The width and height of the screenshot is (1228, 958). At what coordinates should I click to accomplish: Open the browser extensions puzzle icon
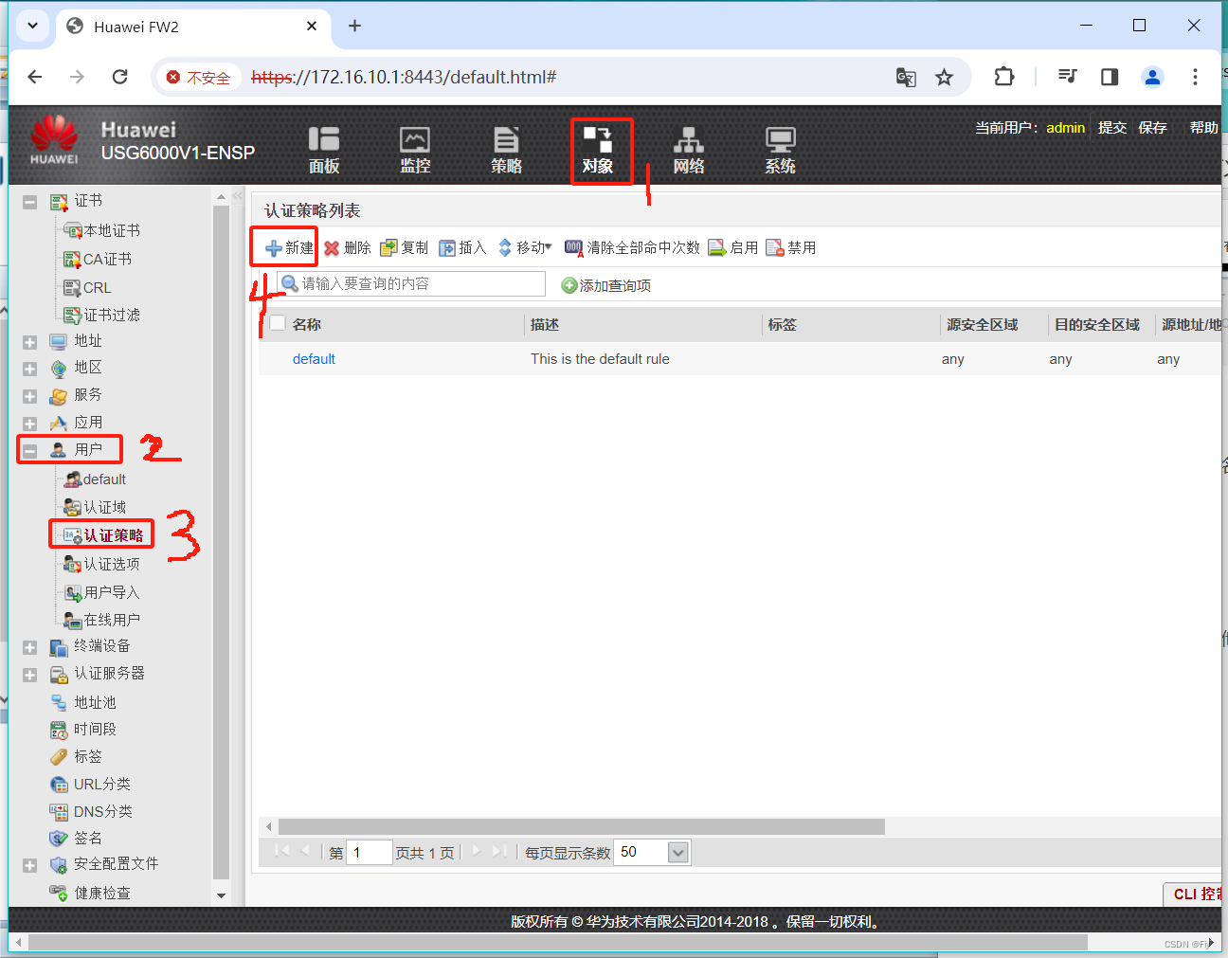point(1004,77)
